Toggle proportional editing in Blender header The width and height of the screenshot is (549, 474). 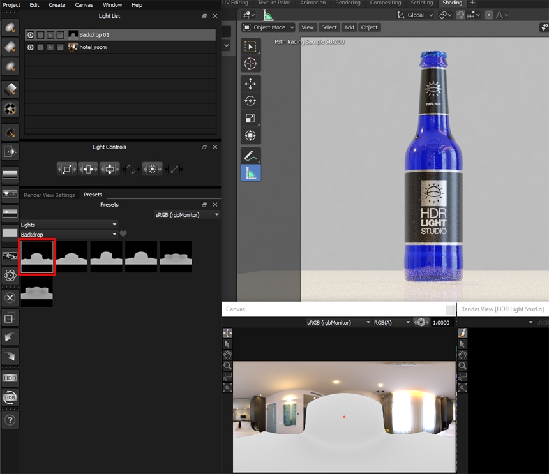pos(489,15)
